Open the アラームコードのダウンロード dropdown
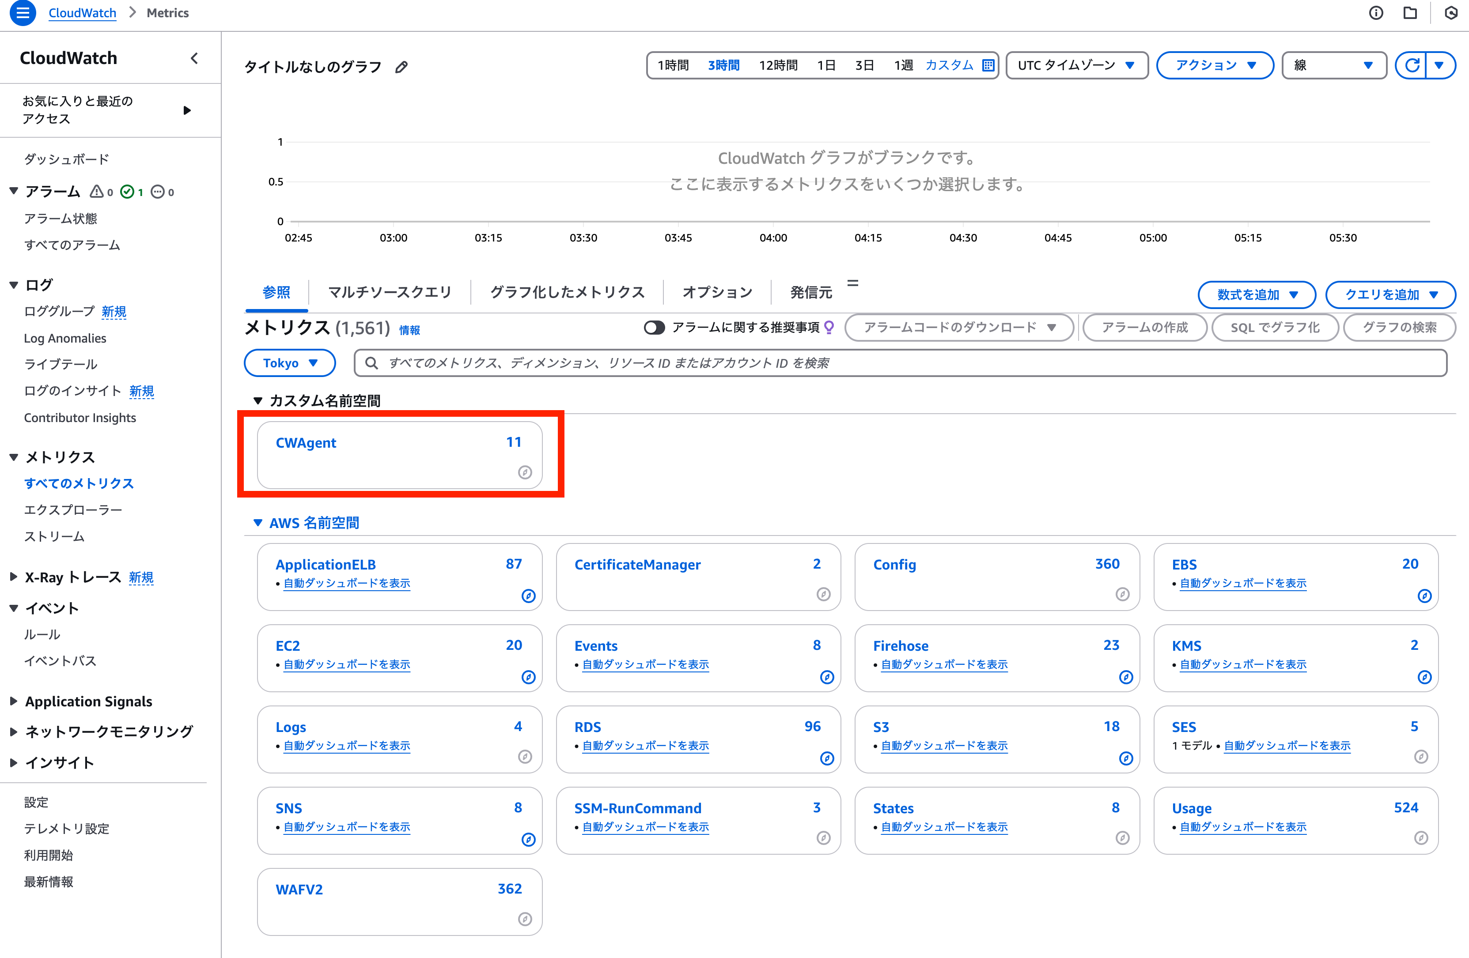The height and width of the screenshot is (958, 1469). click(959, 328)
